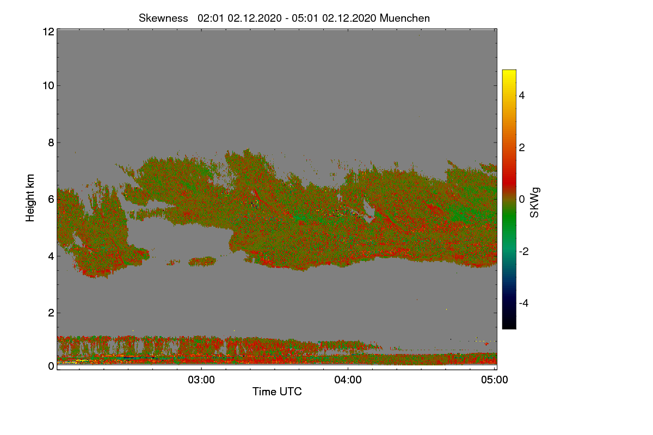Click the 8 height tick label
The image size is (653, 435).
point(51,142)
